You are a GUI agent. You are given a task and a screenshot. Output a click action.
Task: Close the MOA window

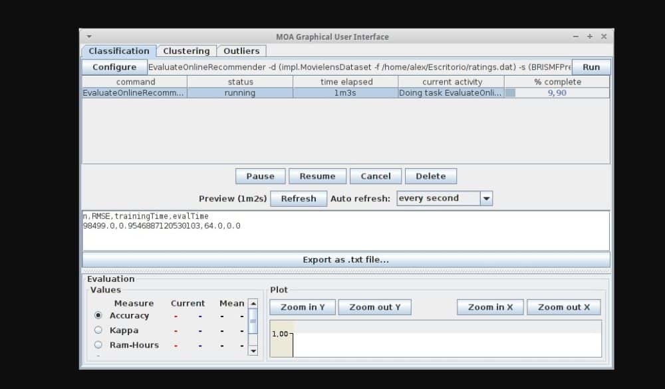pyautogui.click(x=604, y=37)
